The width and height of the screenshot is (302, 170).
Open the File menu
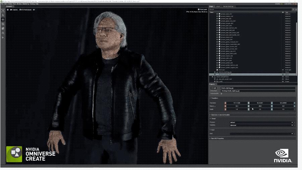(x=2, y=4)
